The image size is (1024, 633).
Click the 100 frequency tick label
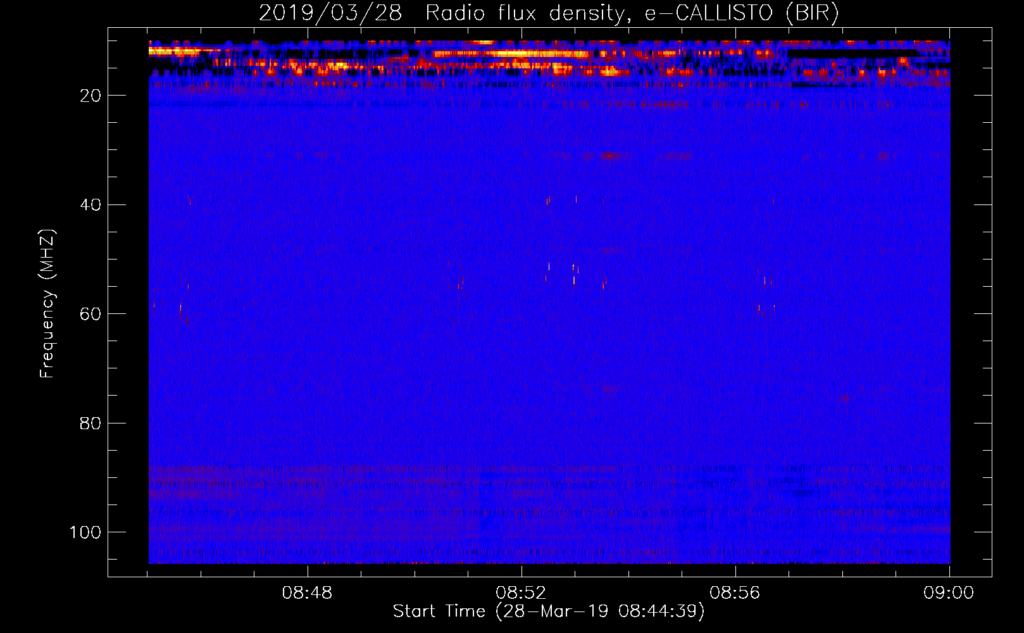click(85, 532)
